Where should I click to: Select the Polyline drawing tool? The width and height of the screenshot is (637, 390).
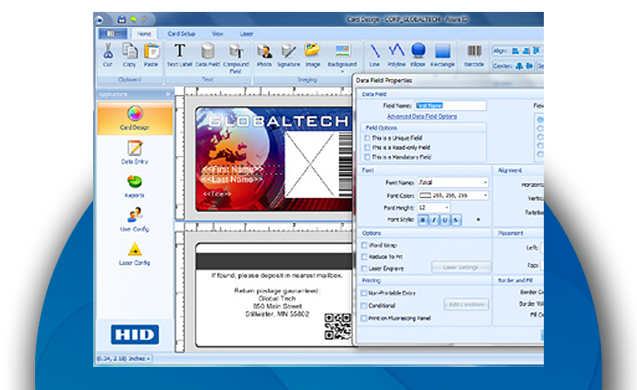click(396, 55)
